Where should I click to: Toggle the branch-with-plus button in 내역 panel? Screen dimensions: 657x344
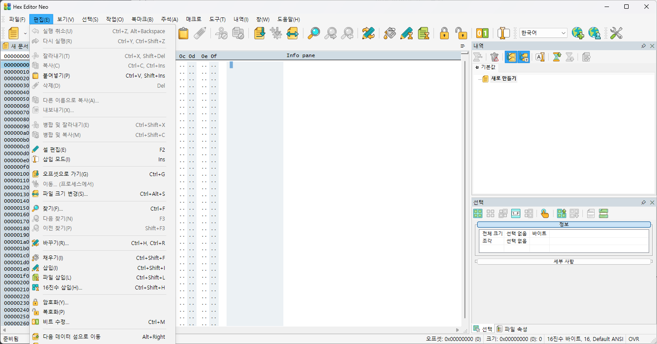pos(523,57)
